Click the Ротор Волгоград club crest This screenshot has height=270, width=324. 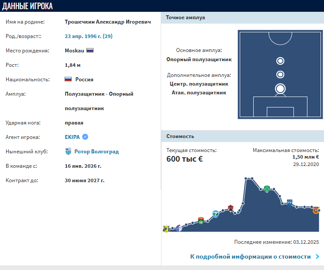68,152
